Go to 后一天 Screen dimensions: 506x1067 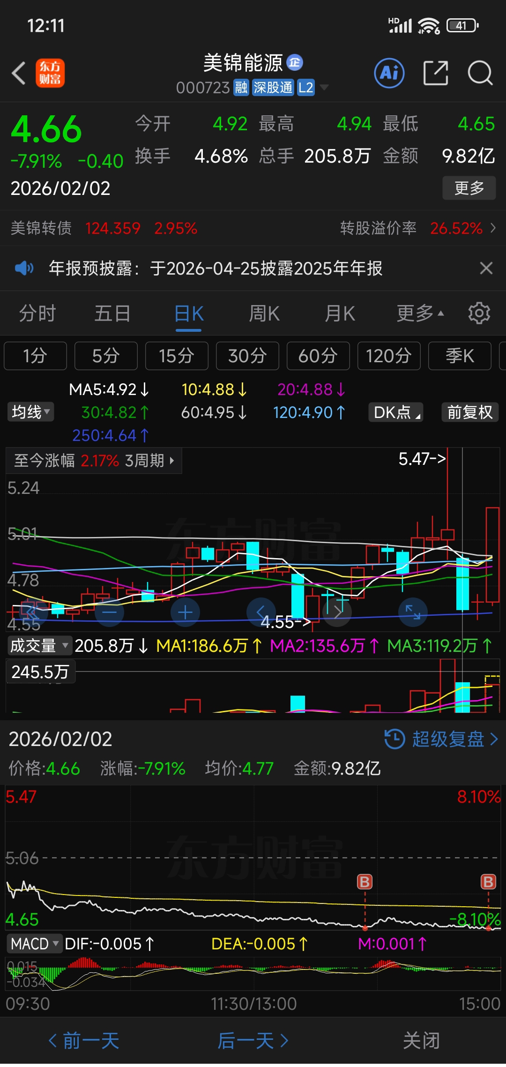pos(253,1041)
